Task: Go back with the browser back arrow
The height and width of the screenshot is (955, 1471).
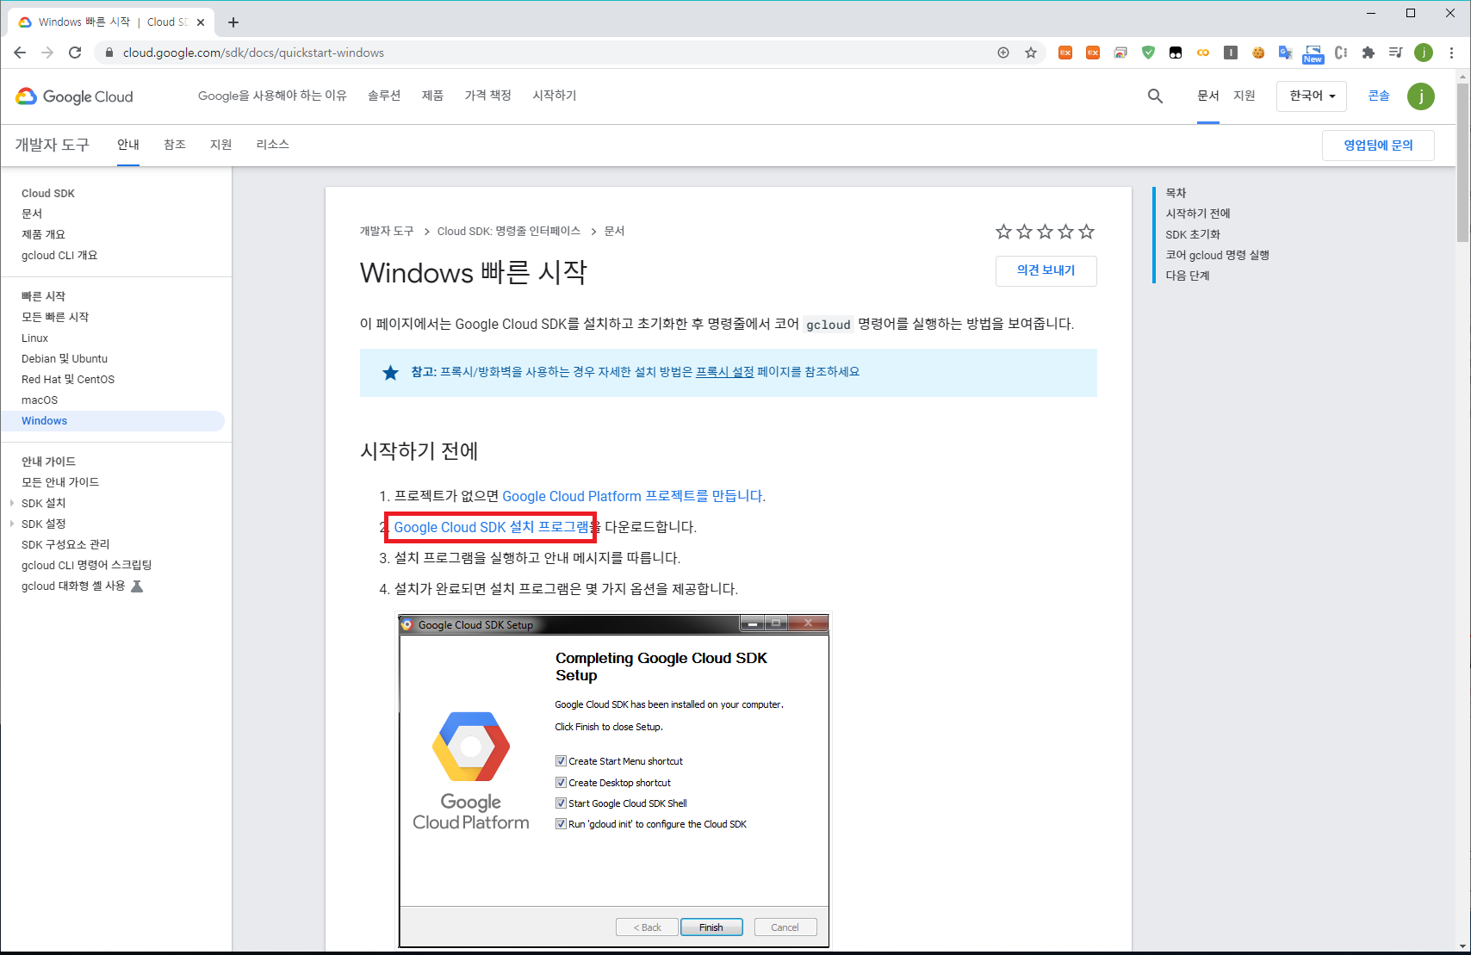Action: pyautogui.click(x=20, y=53)
